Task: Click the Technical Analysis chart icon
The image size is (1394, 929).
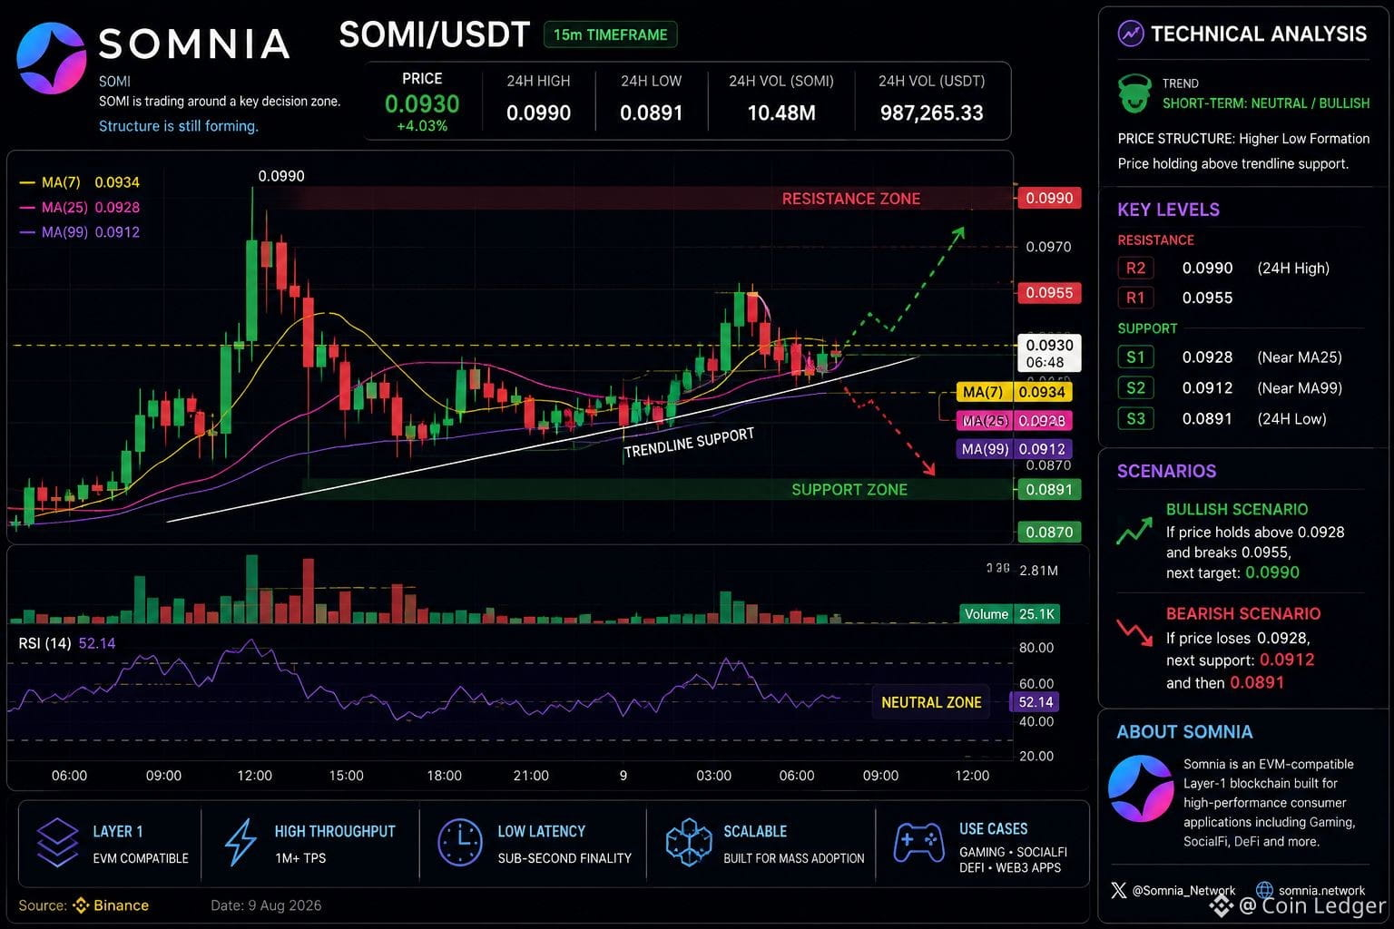Action: coord(1131,34)
